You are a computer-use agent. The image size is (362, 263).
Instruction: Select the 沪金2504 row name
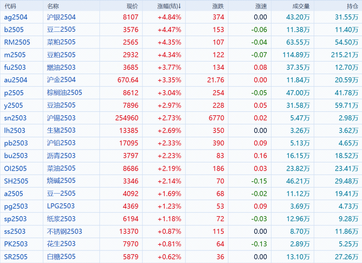[x=61, y=80]
